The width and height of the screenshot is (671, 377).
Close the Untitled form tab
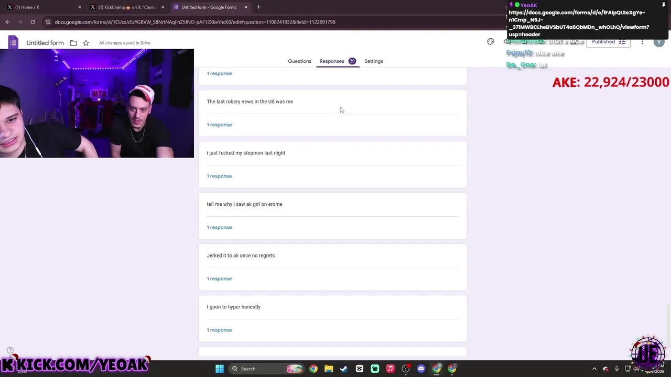(245, 7)
